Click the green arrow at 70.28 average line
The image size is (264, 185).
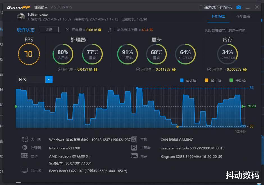coord(243,106)
